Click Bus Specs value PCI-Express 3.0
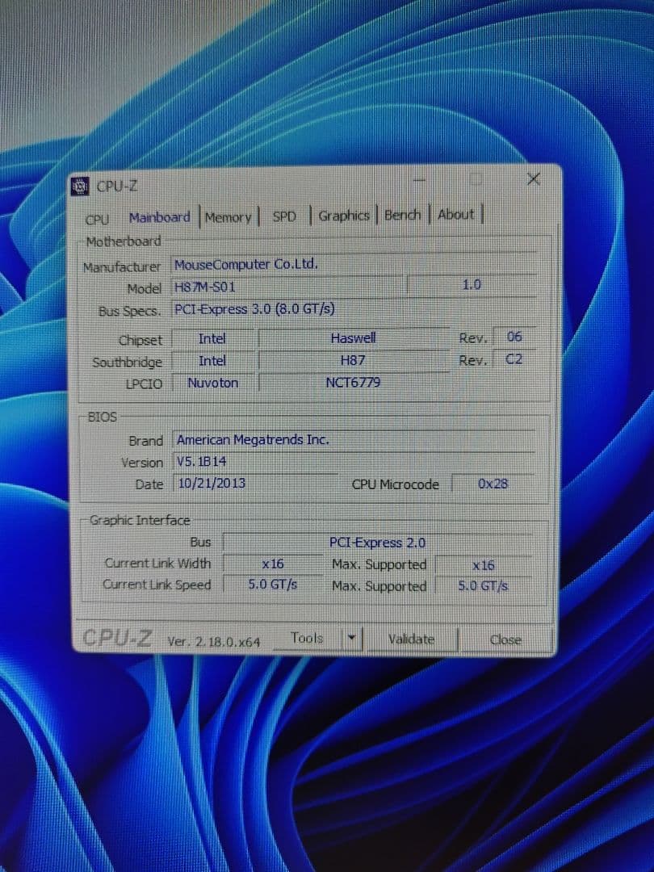This screenshot has height=872, width=654. (354, 308)
